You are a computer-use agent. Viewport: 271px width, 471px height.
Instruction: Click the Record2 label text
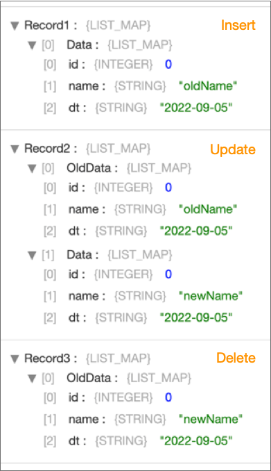47,149
